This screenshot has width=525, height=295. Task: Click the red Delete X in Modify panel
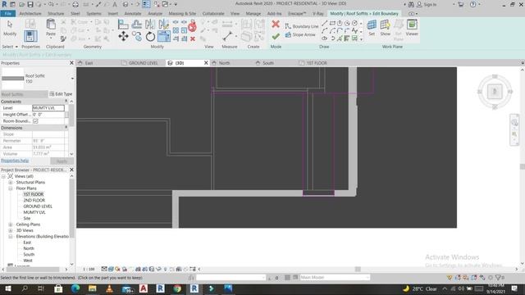(x=193, y=39)
